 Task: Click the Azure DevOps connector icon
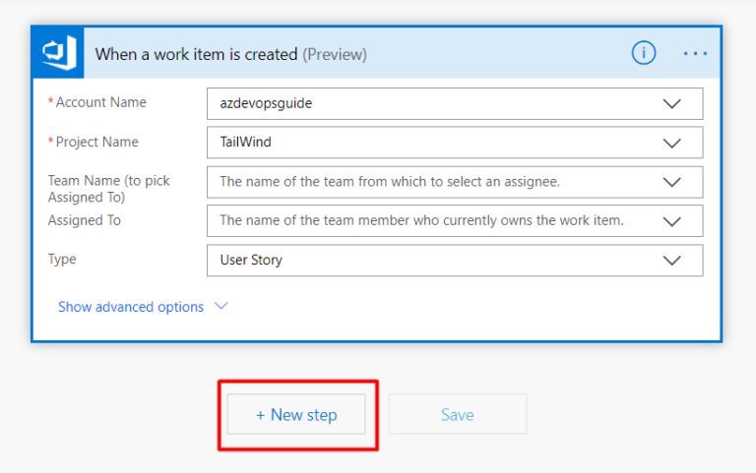pyautogui.click(x=58, y=53)
